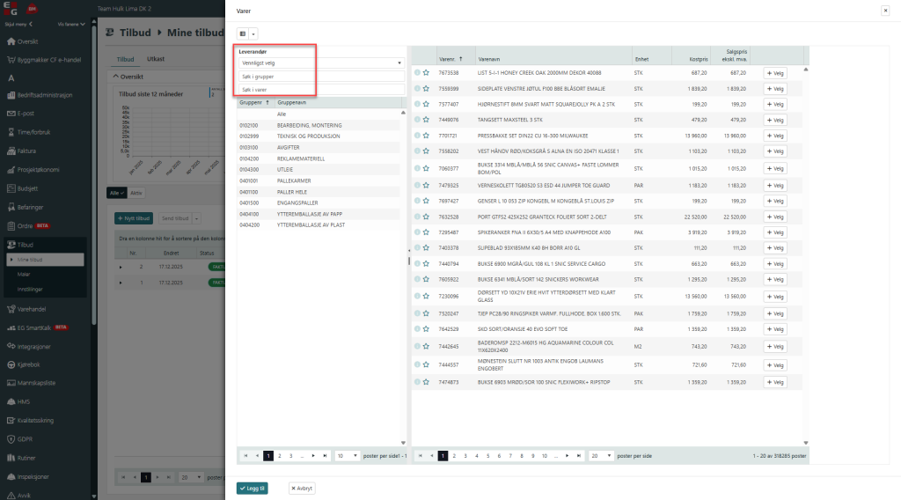Click the 'Legg til' button

pos(253,488)
